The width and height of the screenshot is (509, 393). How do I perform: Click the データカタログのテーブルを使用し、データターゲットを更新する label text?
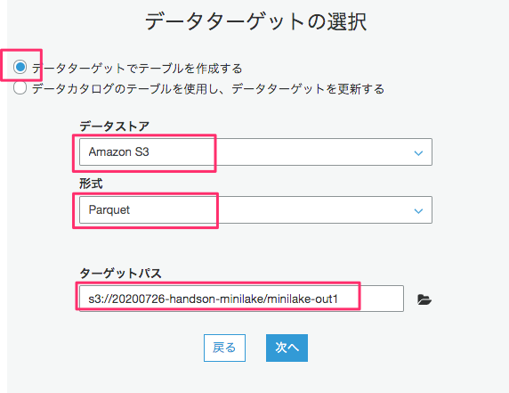tap(207, 89)
